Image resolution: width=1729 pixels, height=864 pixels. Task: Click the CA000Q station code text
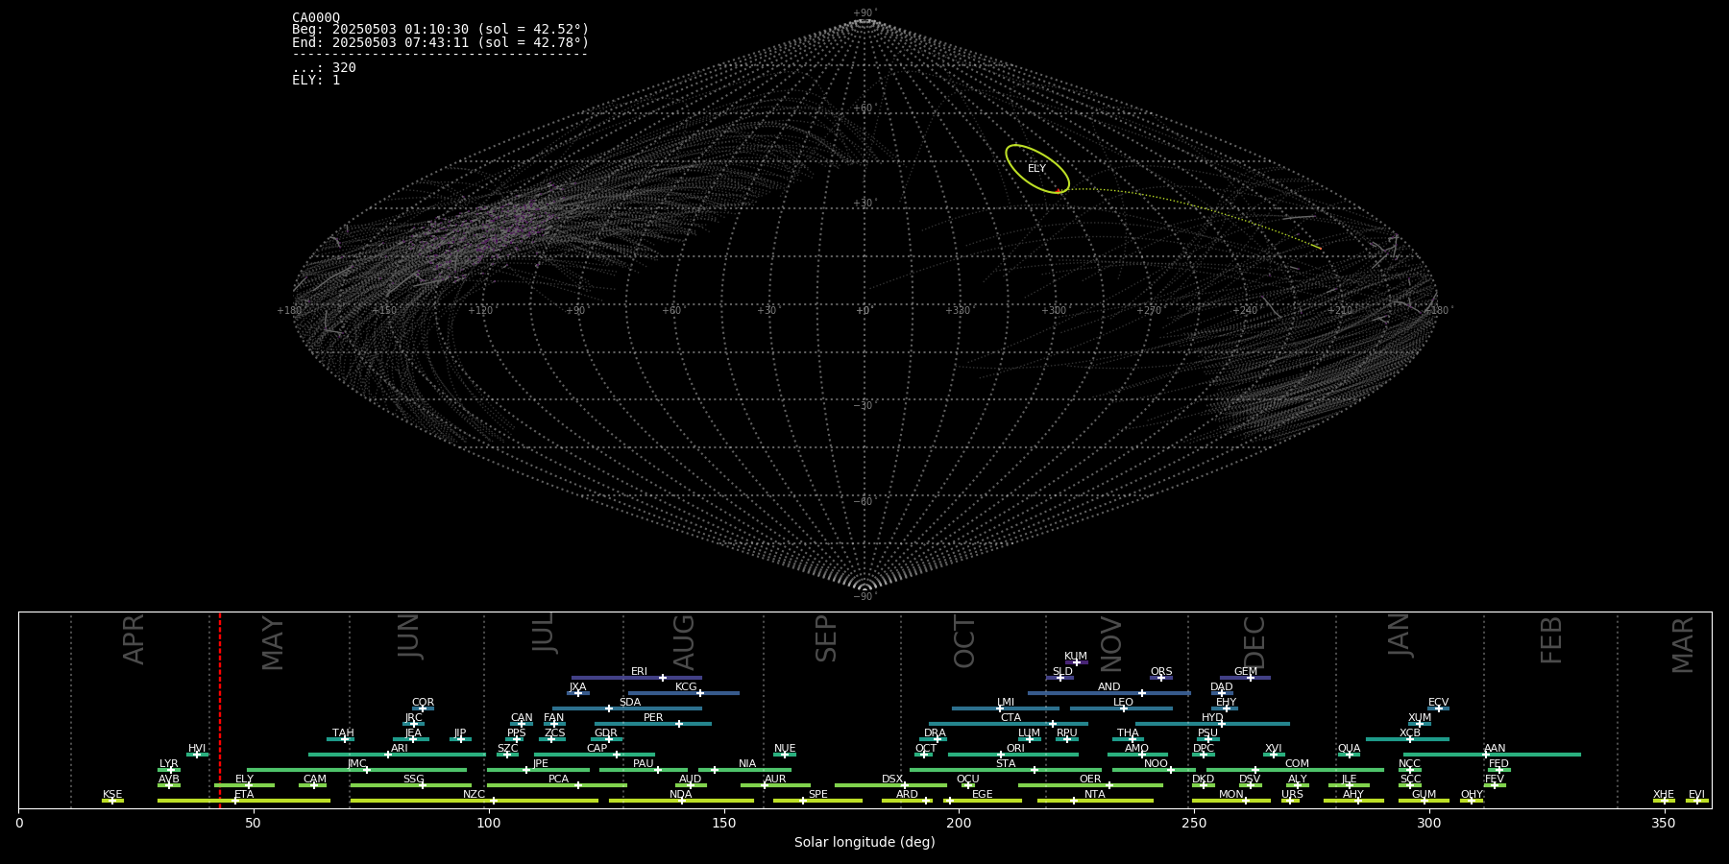pos(316,17)
